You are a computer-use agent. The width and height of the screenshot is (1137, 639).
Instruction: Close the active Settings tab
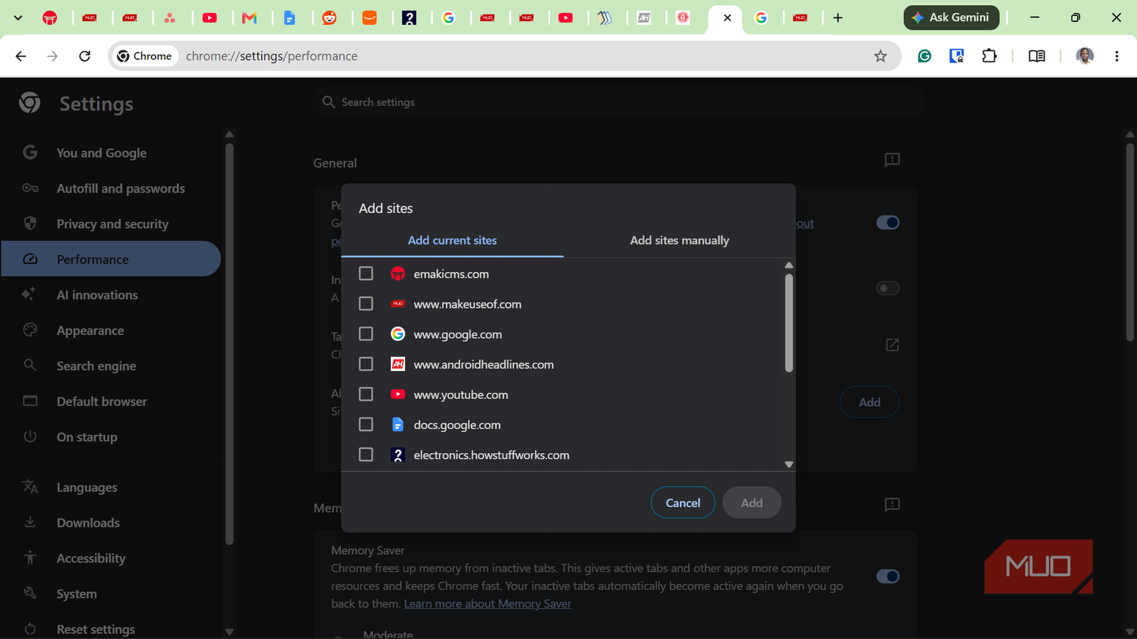727,18
